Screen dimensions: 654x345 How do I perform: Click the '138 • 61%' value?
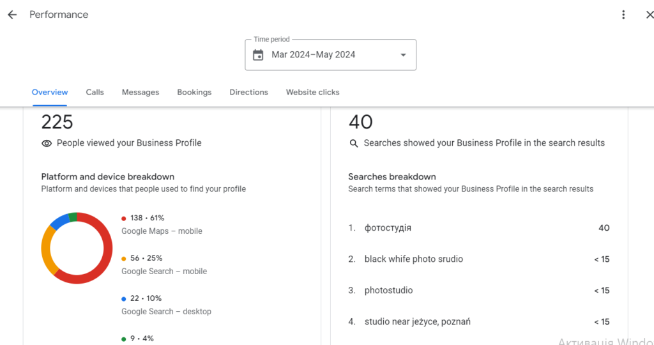(148, 218)
